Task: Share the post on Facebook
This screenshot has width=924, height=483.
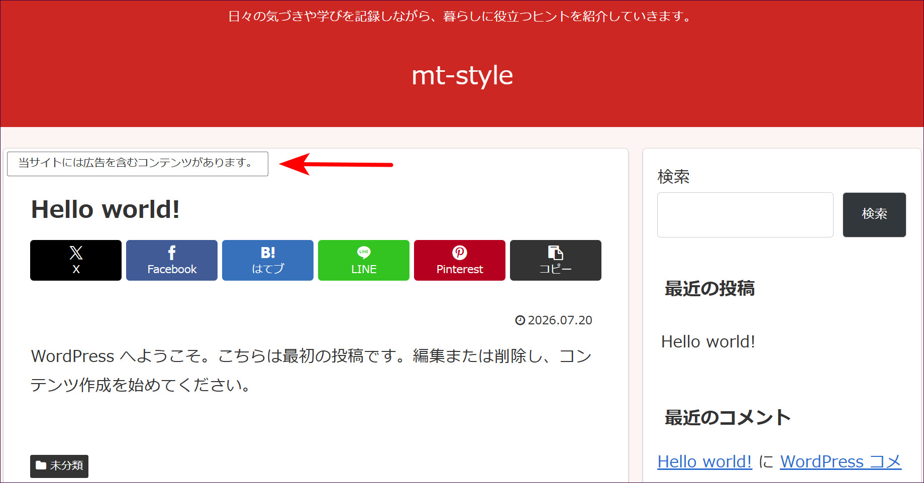Action: pos(172,260)
